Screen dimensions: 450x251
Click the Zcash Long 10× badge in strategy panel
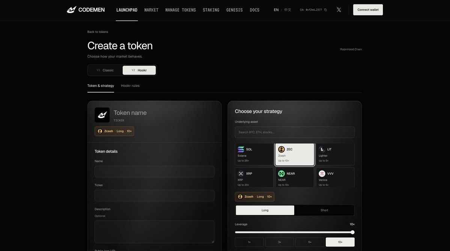coord(254,197)
